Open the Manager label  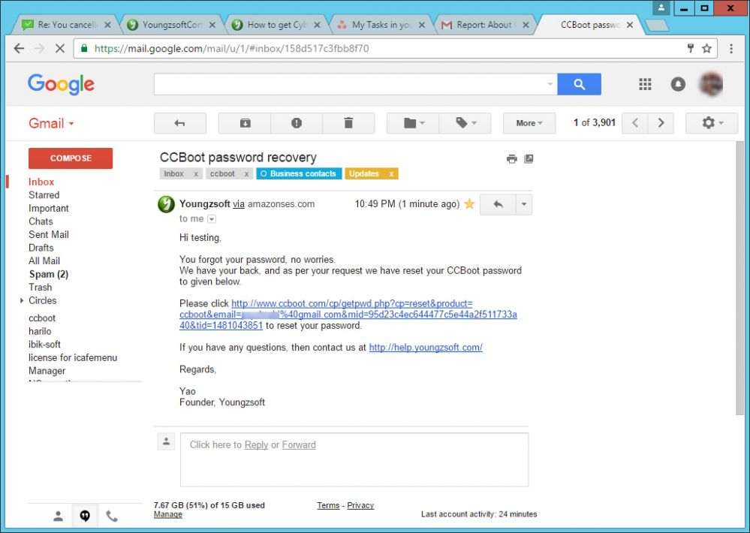click(x=47, y=371)
